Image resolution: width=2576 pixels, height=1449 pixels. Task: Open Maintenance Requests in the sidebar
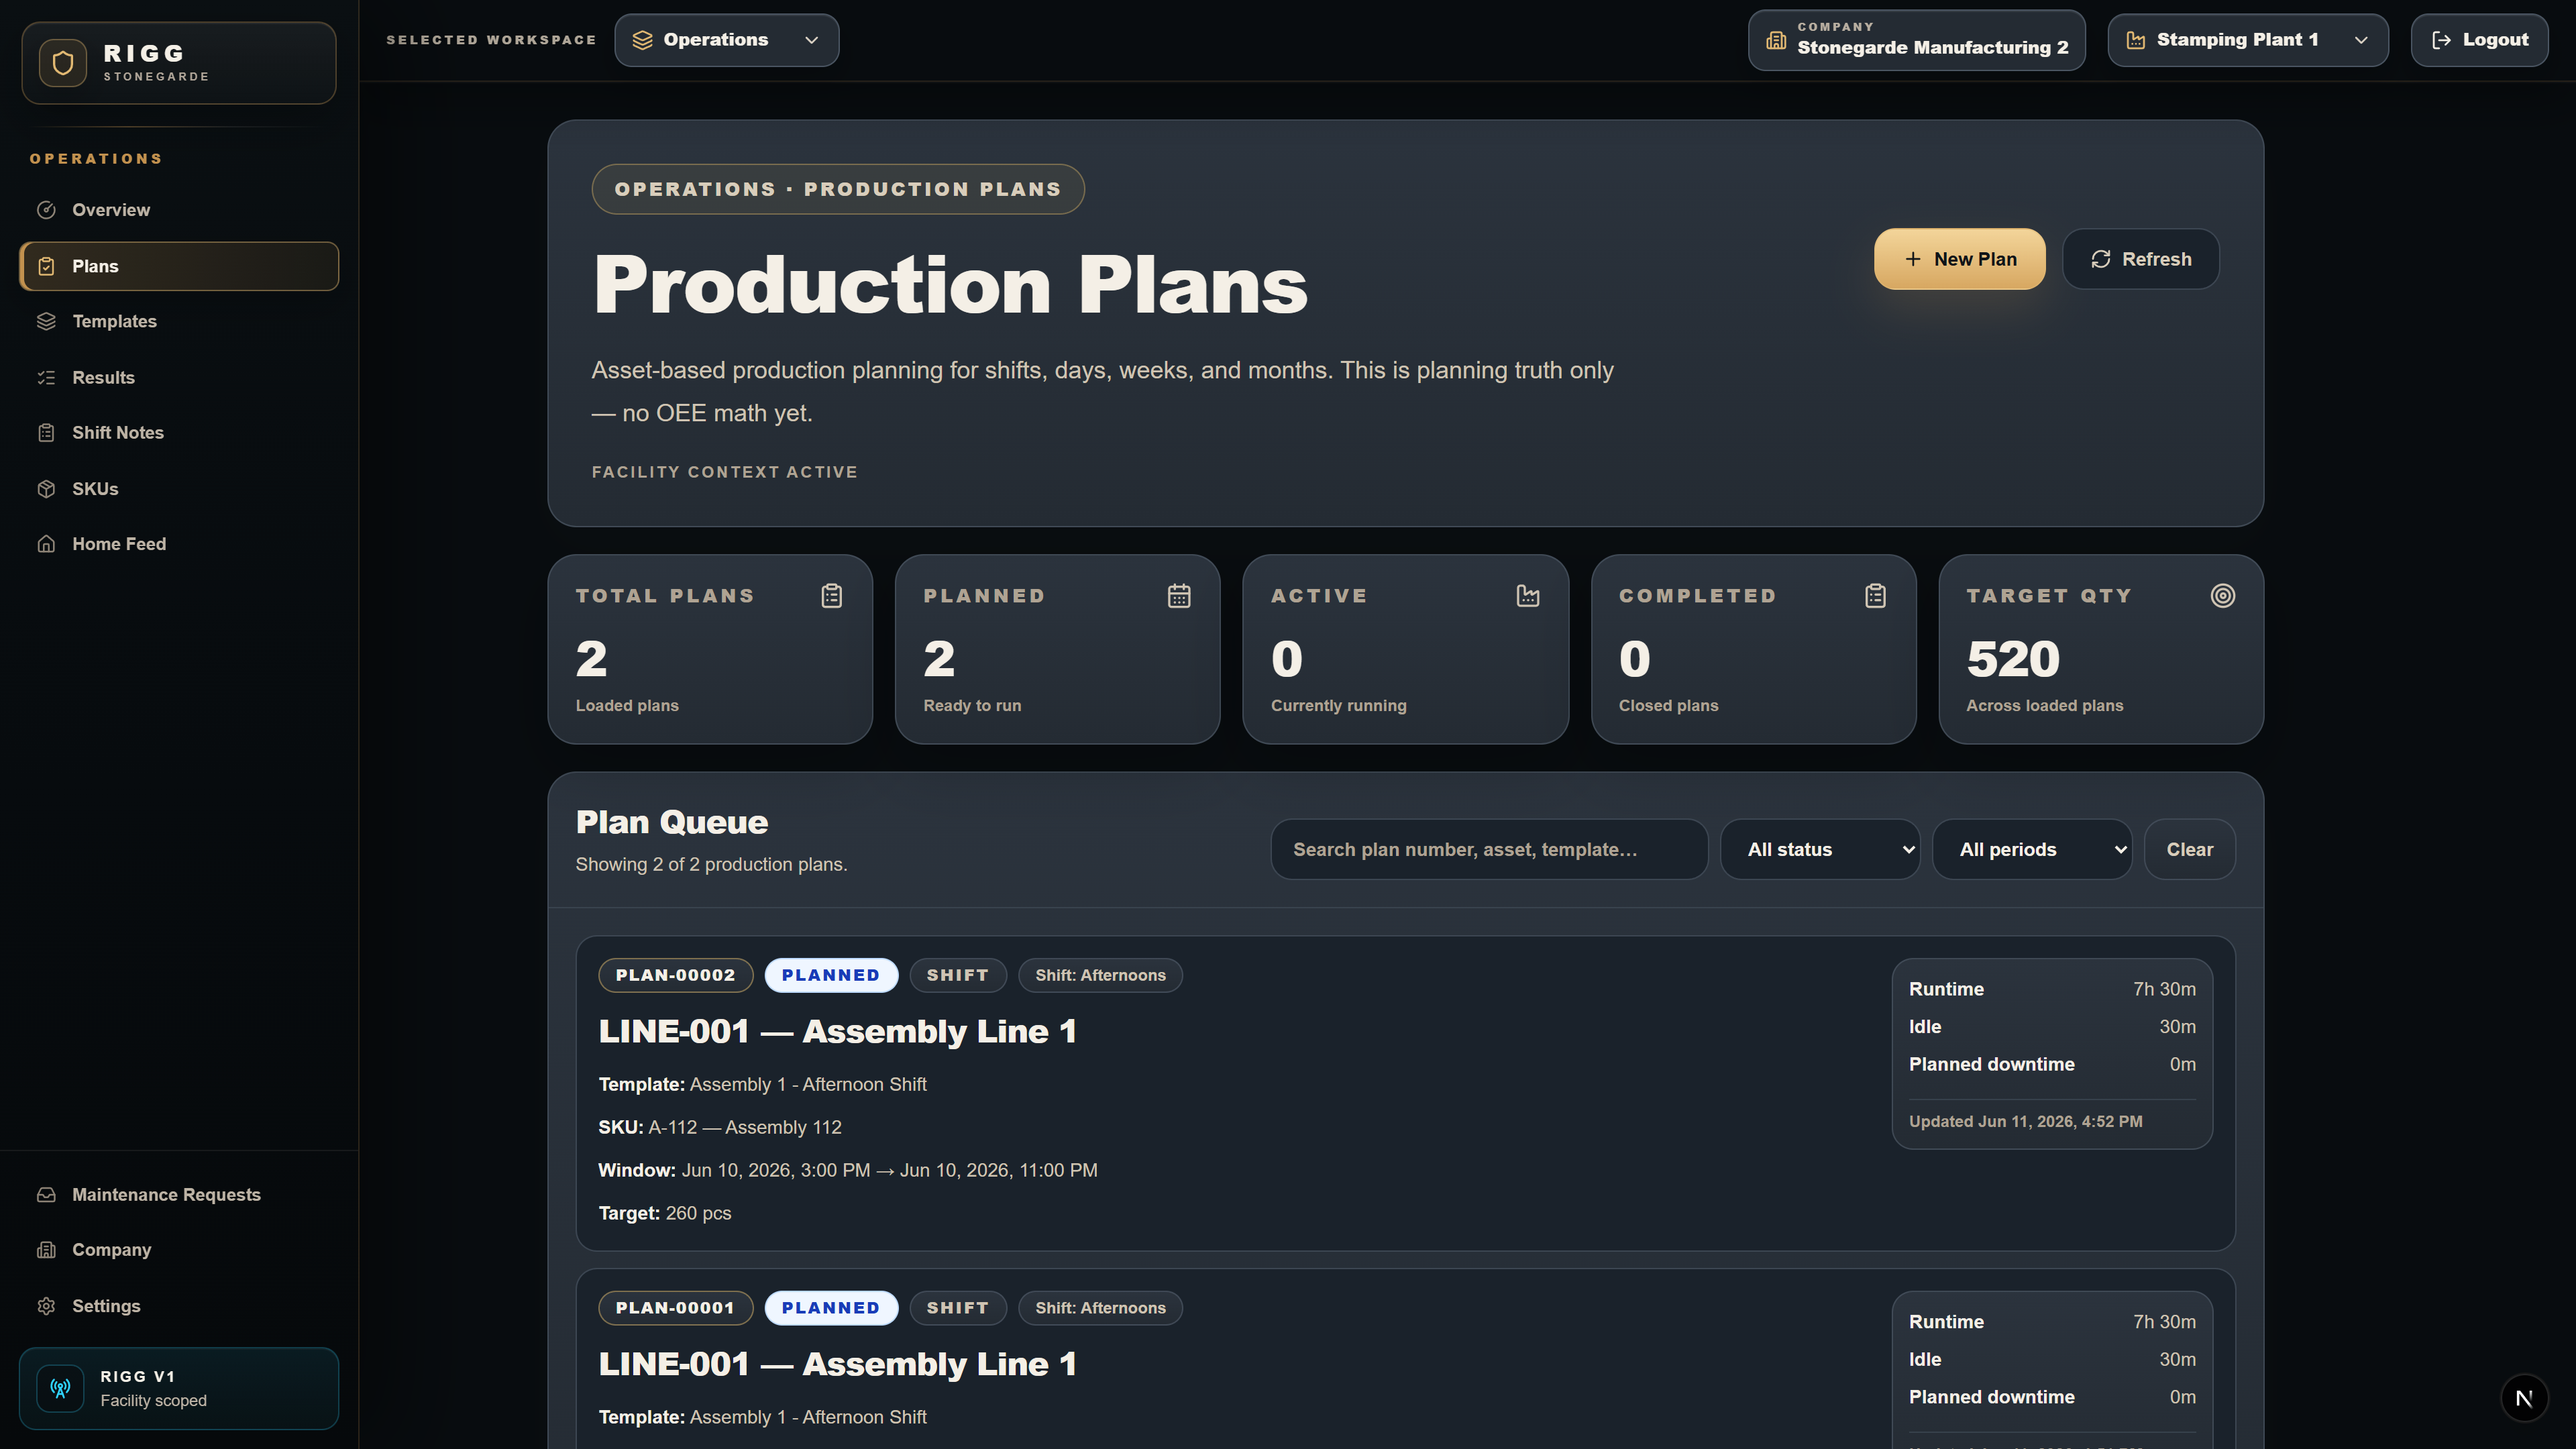pyautogui.click(x=179, y=1195)
